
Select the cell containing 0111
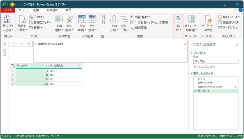pos(65,79)
